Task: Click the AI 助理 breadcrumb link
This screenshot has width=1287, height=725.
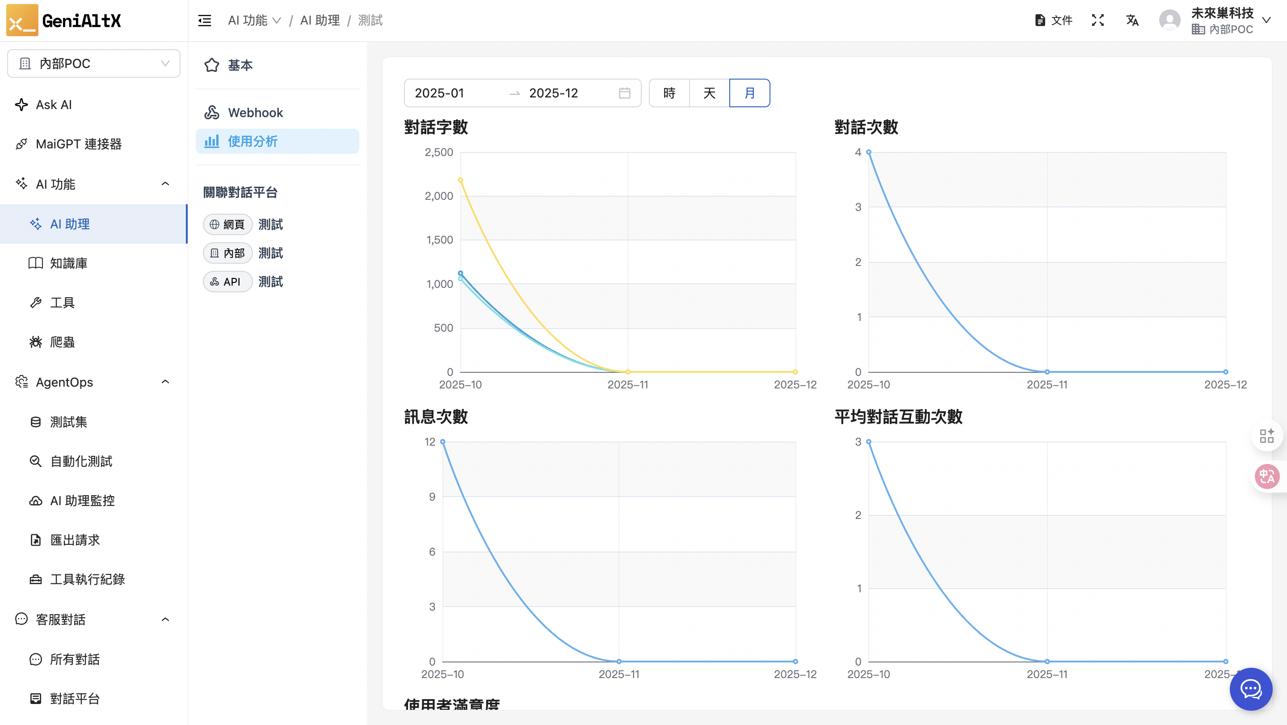Action: [320, 21]
